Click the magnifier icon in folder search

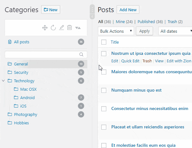click(81, 55)
